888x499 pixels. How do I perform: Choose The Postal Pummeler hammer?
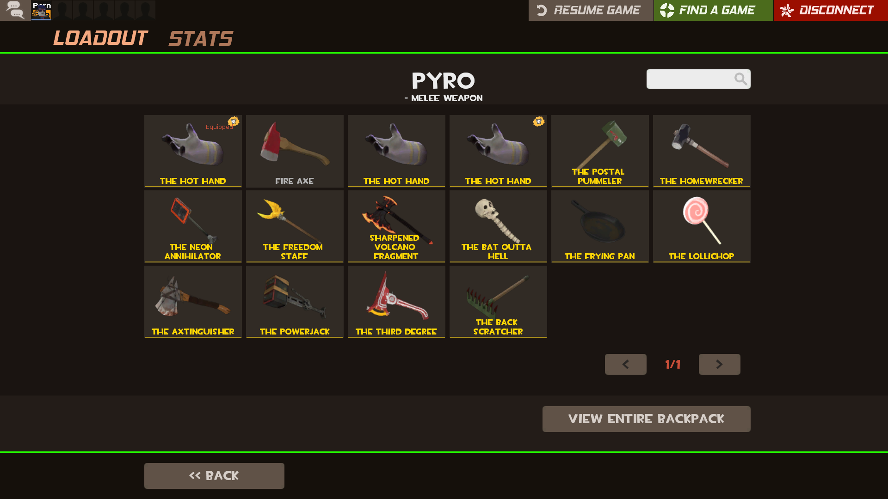[600, 151]
